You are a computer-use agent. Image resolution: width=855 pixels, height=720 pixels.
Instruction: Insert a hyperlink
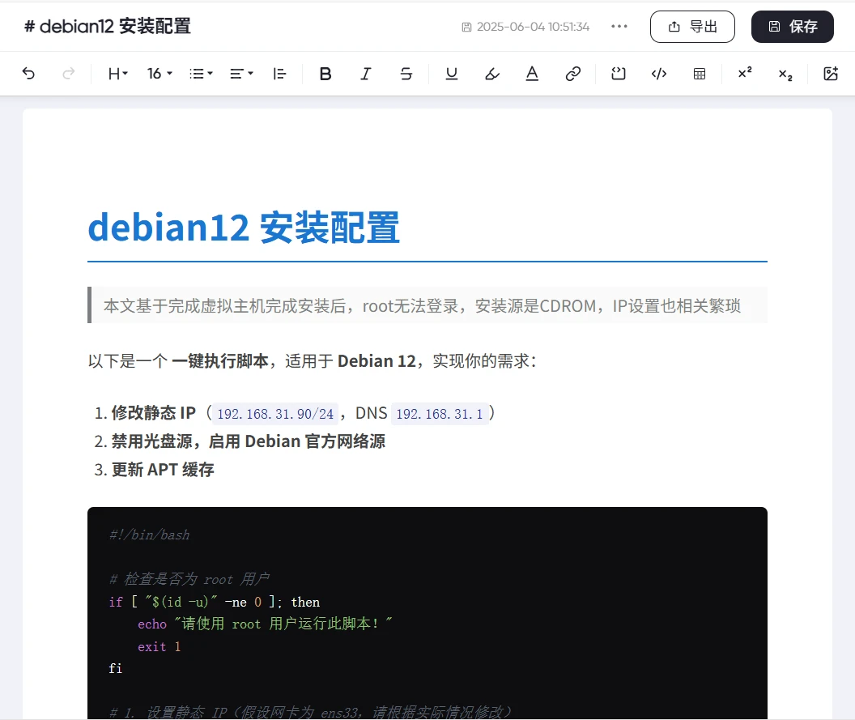(573, 73)
